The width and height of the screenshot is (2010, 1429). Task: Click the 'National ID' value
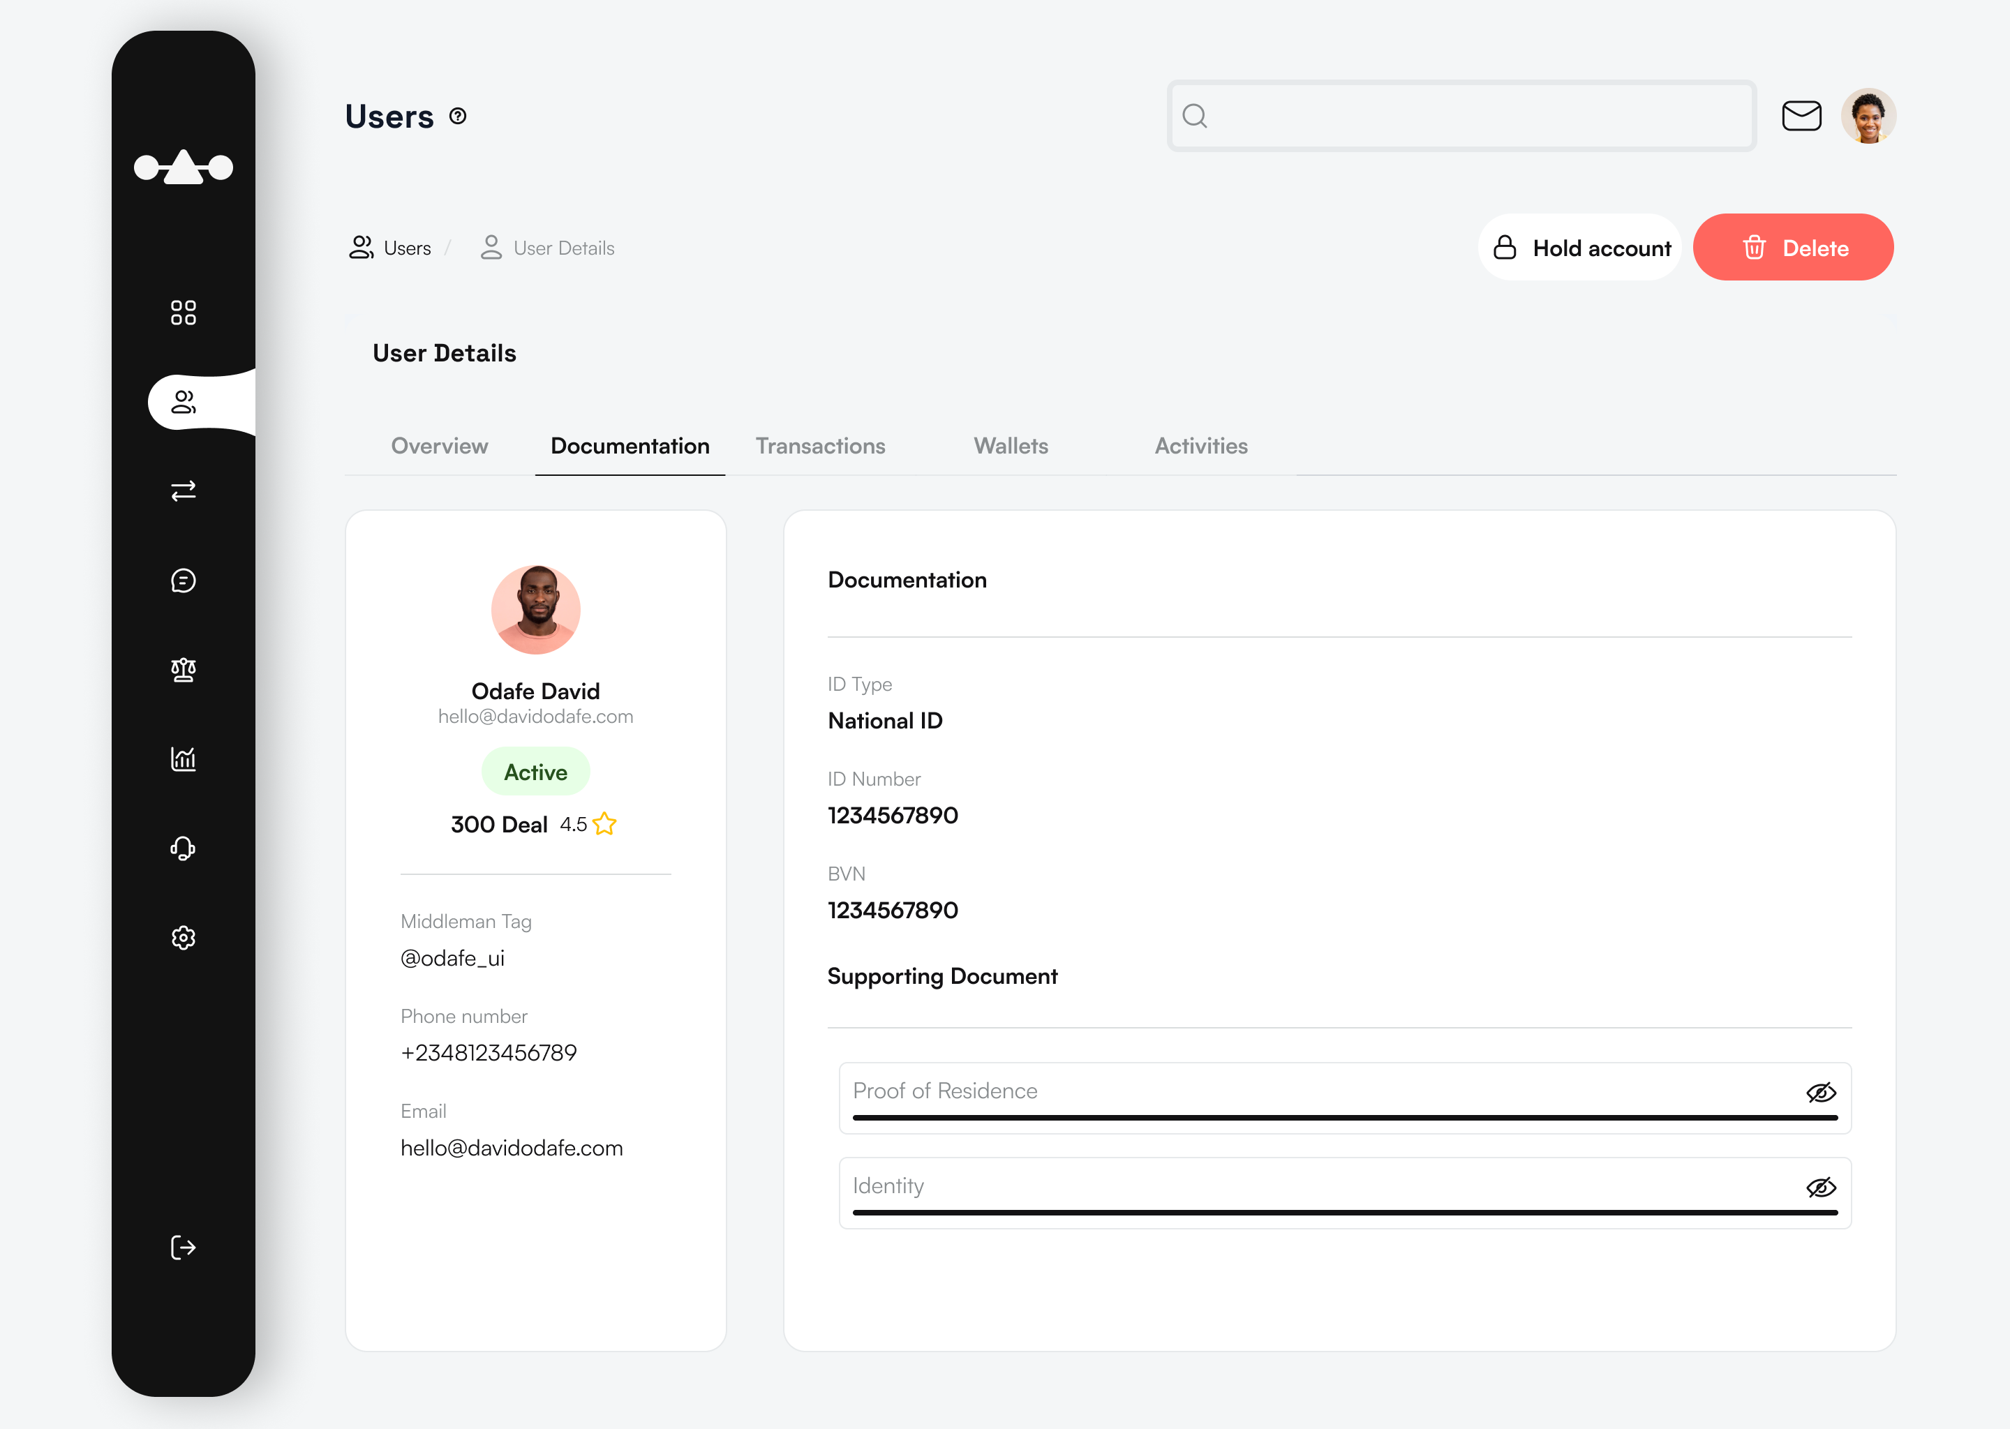tap(886, 721)
